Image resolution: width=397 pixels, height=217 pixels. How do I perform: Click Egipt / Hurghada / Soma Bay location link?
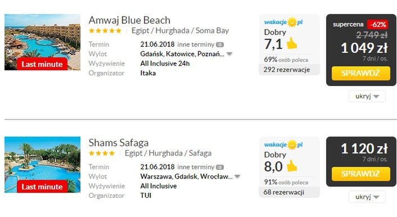[x=180, y=31]
